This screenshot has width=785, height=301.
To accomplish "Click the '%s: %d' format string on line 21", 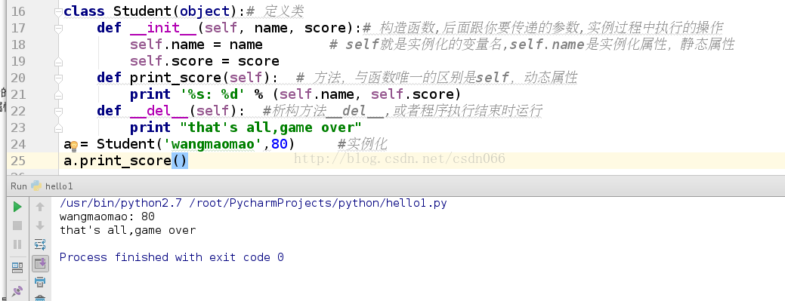I will pos(213,94).
